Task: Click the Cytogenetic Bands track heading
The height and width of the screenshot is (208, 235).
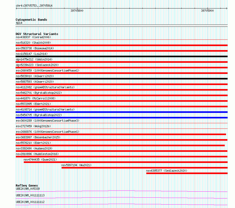Action: tap(31, 20)
